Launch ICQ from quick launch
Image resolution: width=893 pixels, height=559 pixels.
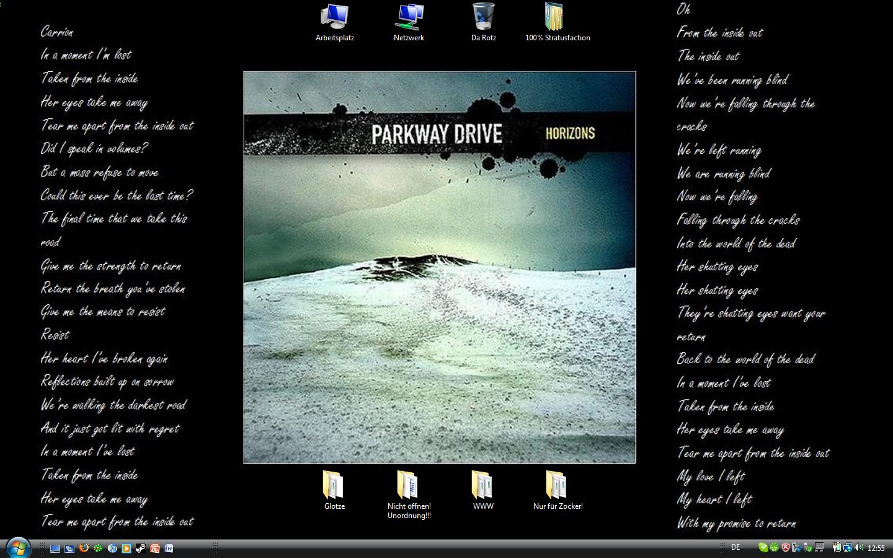pos(98,548)
